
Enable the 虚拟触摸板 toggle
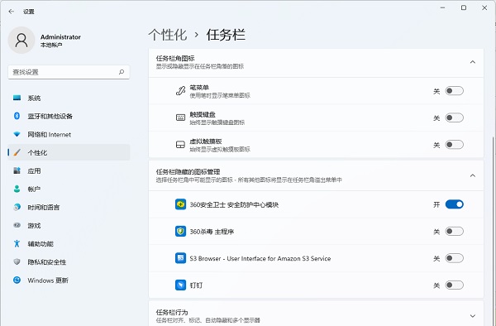click(x=454, y=145)
